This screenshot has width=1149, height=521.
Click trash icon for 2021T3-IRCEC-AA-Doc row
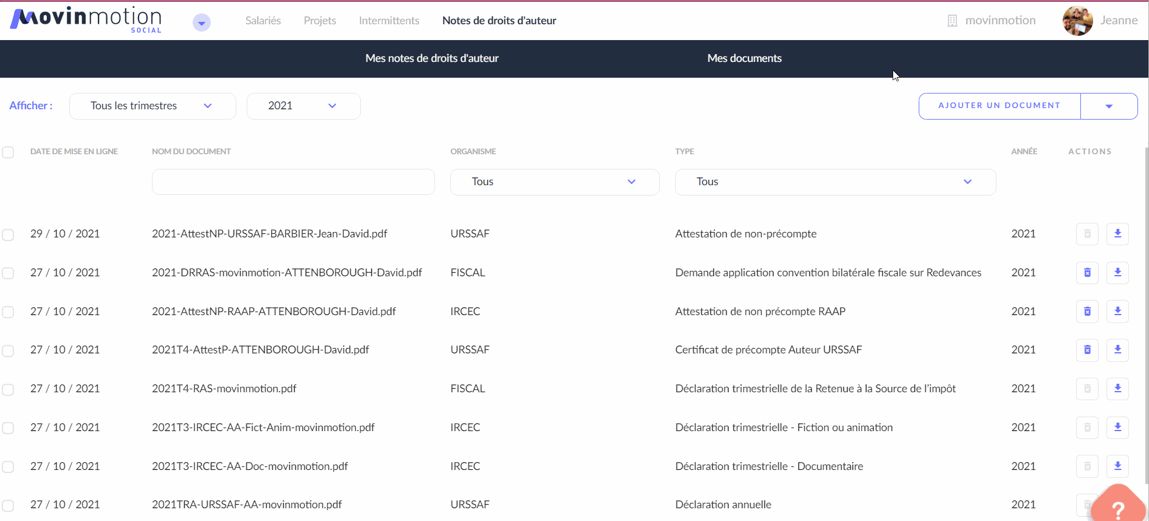[1087, 466]
